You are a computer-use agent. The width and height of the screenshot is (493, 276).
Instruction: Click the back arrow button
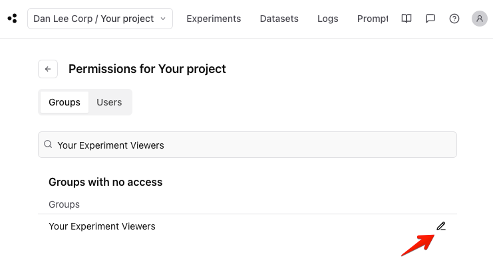[x=48, y=69]
